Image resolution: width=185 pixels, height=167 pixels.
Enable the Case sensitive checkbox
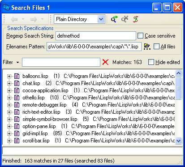[140, 36]
